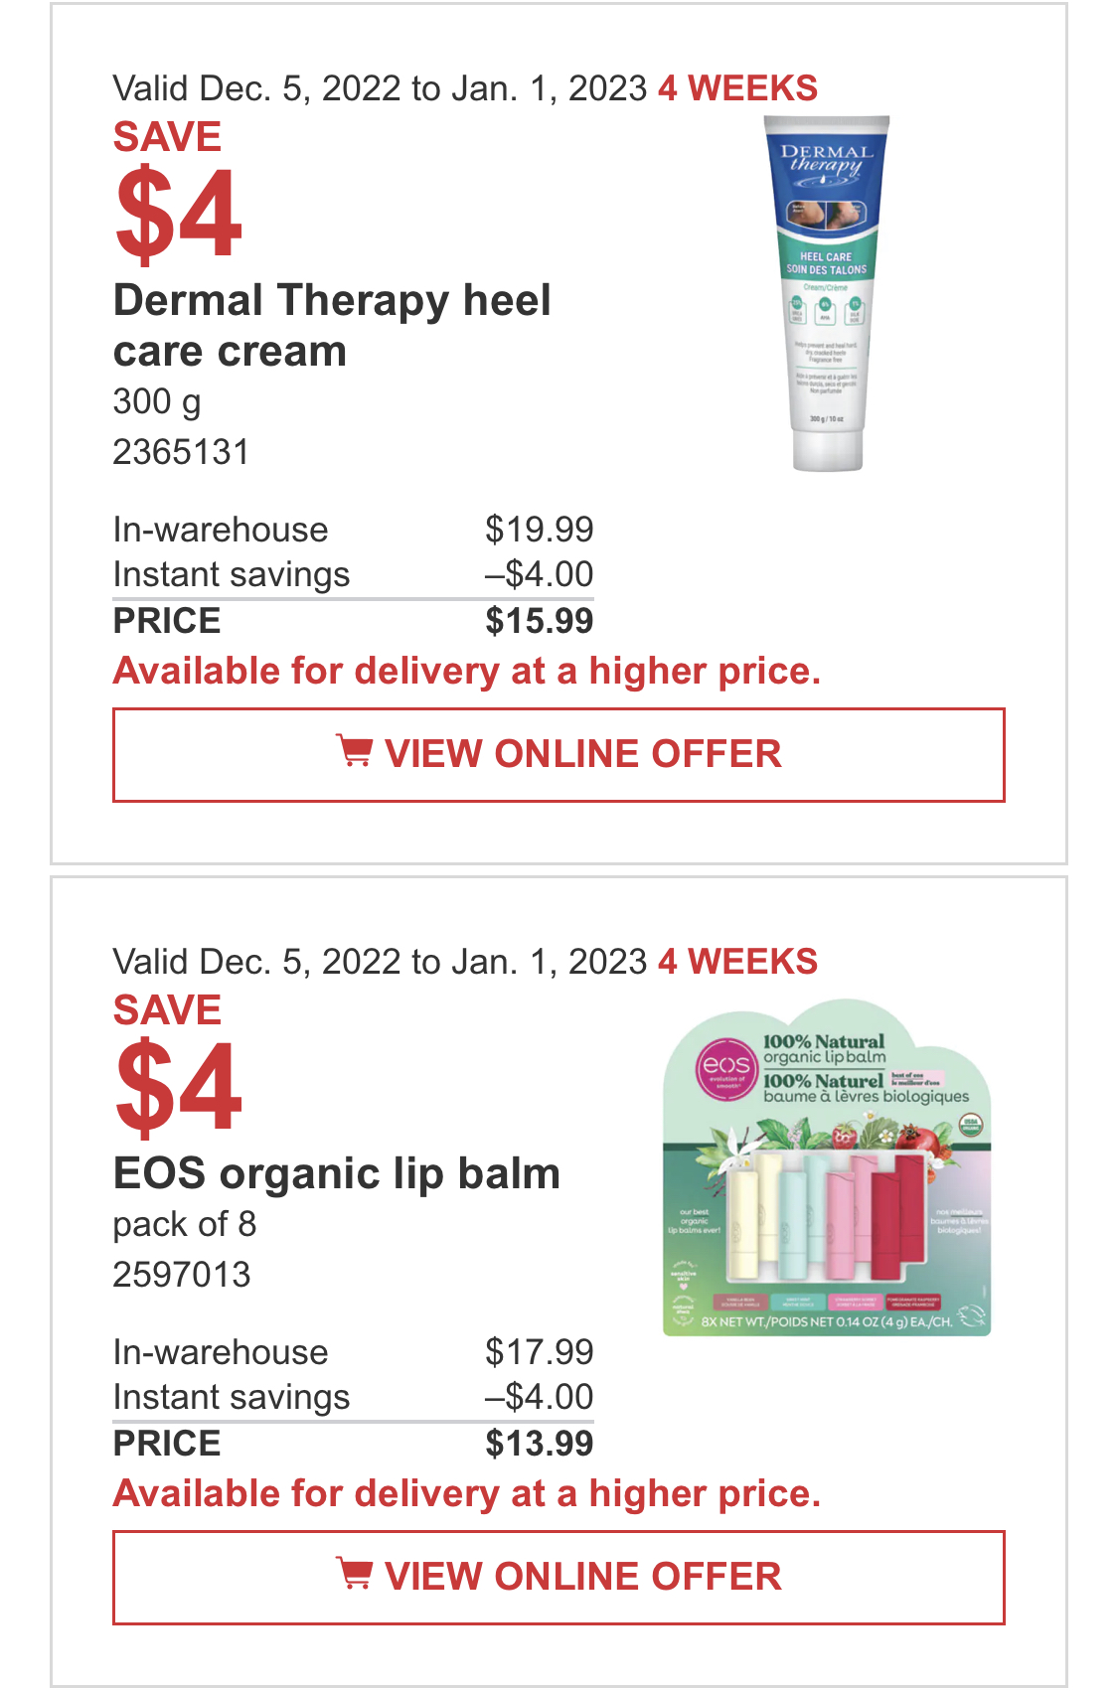This screenshot has width=1118, height=1691.
Task: Click the $19.99 in-warehouse price
Action: (540, 530)
